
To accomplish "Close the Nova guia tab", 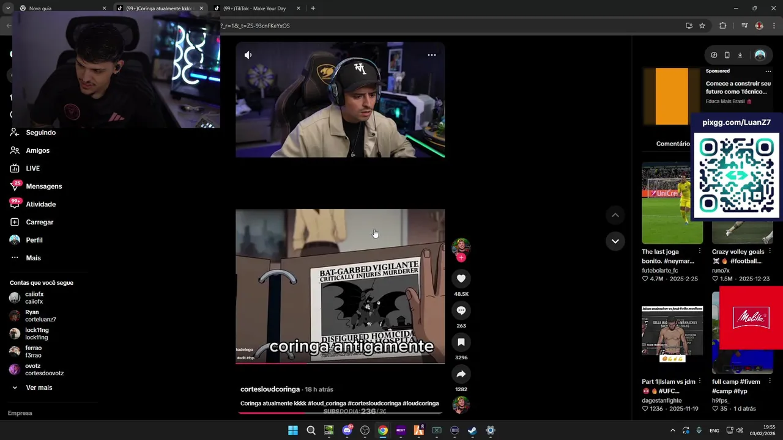I will tap(104, 9).
